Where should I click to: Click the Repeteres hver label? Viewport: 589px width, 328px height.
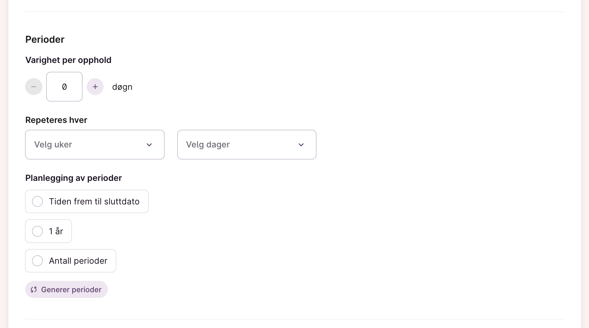pos(56,120)
